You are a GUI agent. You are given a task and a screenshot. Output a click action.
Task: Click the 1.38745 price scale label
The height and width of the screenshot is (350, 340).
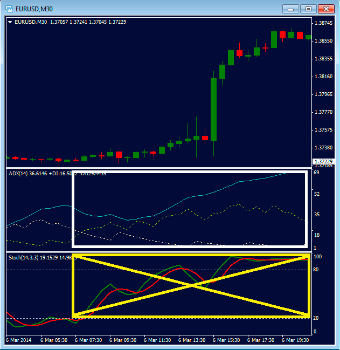point(323,23)
